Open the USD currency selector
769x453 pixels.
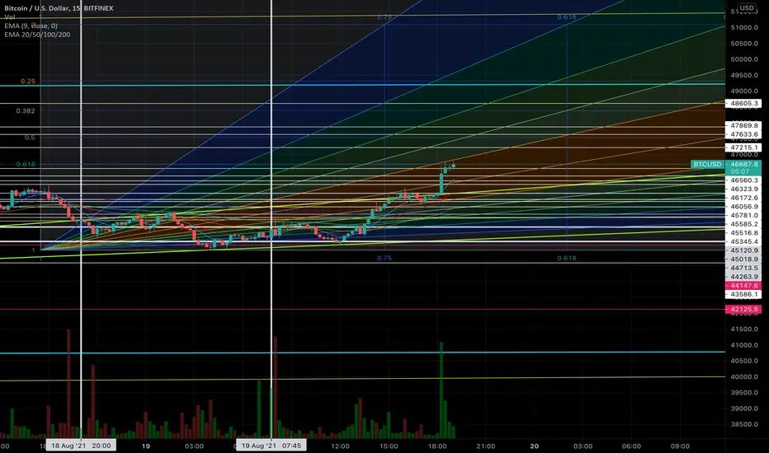pos(747,8)
